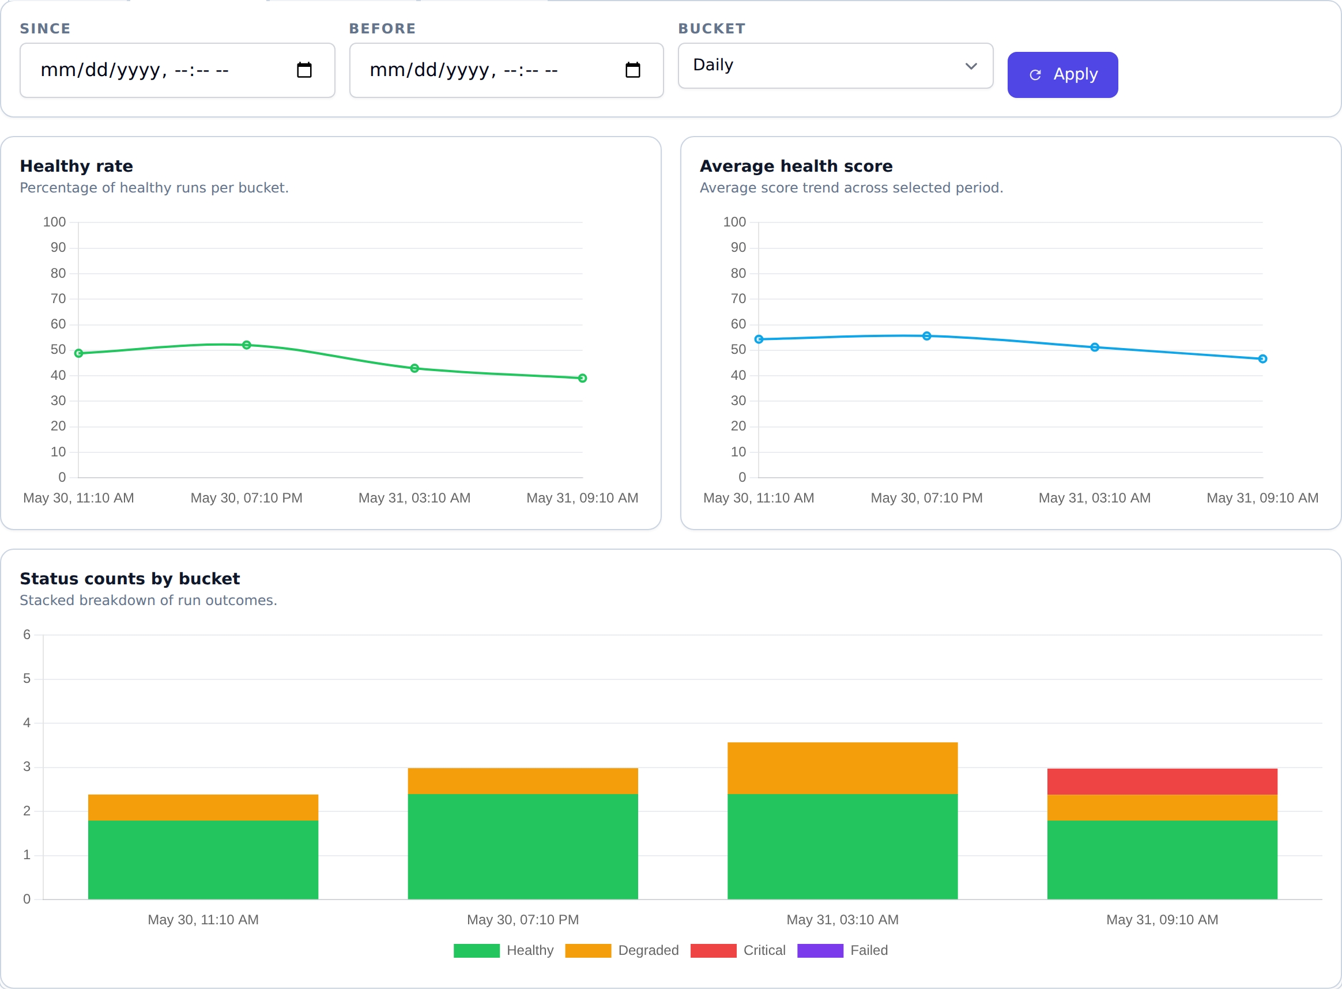Open the Before date picker calendar icon
1342x990 pixels.
632,70
